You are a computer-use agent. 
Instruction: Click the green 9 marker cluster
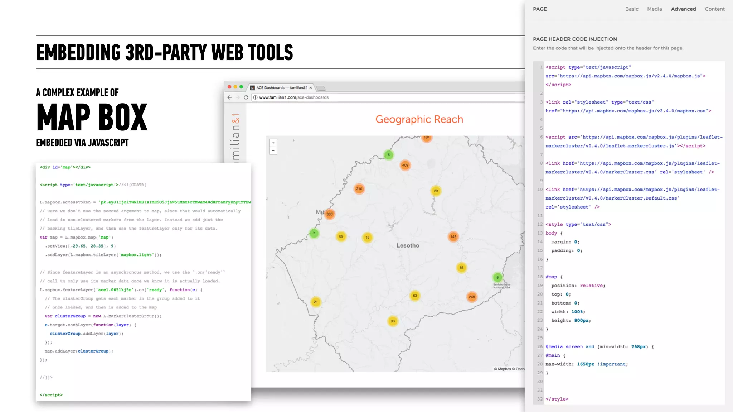click(497, 277)
